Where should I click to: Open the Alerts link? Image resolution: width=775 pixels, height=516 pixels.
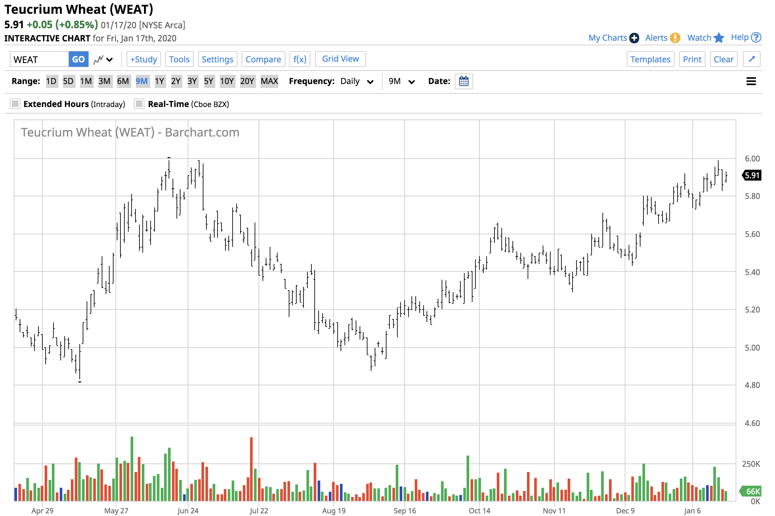[656, 38]
